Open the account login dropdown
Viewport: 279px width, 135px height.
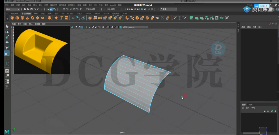coord(168,9)
